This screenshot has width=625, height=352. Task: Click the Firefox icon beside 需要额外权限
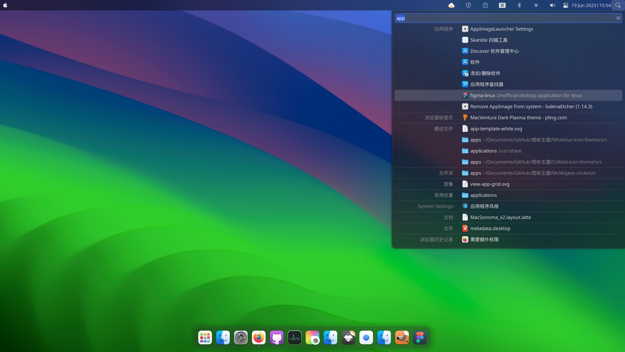[x=465, y=240]
